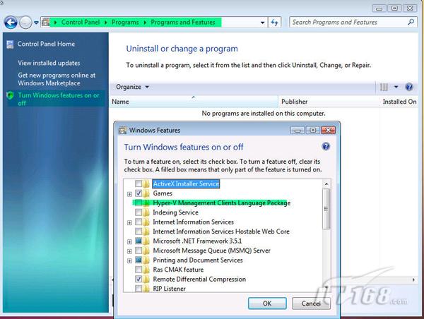The height and width of the screenshot is (319, 424).
Task: Sort by the Name column header
Action: [194, 102]
